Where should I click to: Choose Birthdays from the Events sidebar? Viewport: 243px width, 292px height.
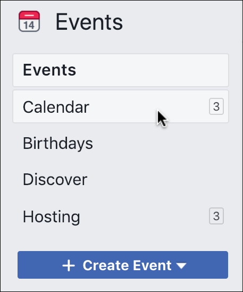[x=58, y=144]
